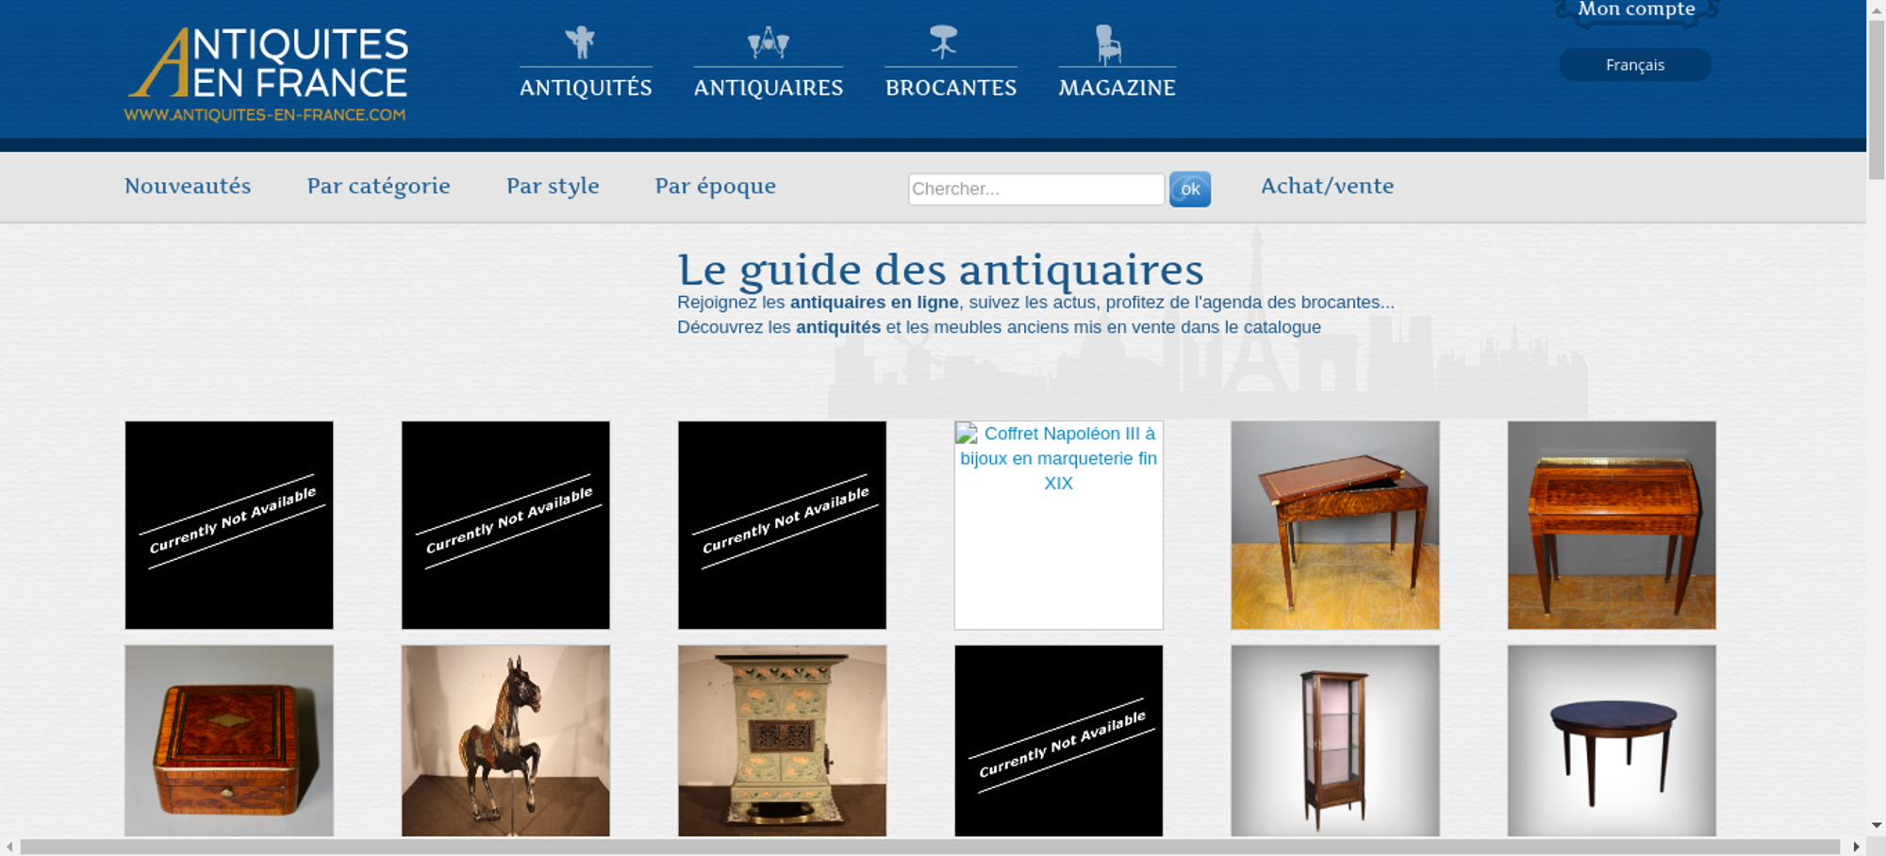
Task: Open the Par catégorie menu
Action: [x=378, y=186]
